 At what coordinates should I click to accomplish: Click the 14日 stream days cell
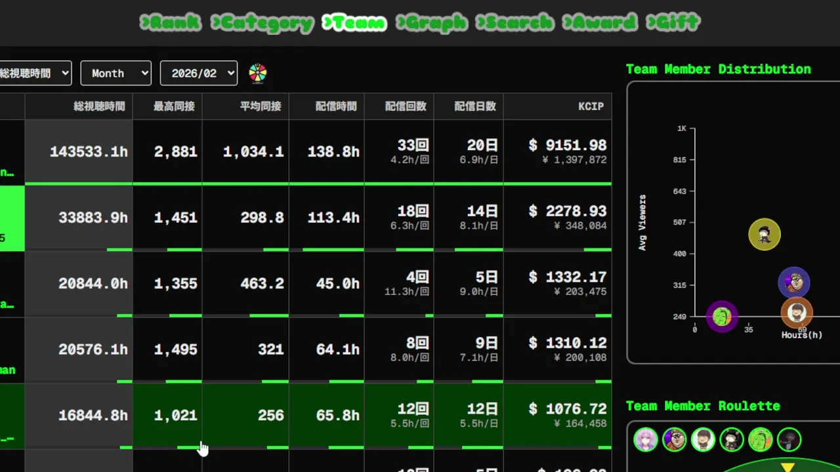tap(469, 218)
